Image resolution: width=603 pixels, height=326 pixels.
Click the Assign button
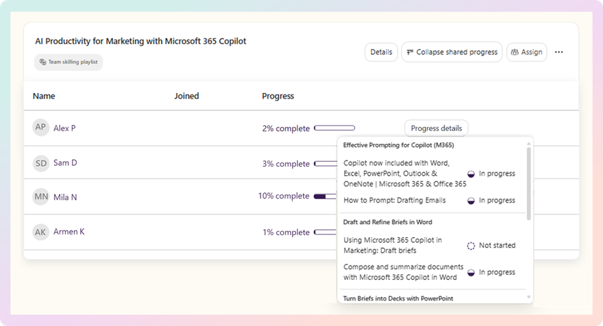pos(526,52)
